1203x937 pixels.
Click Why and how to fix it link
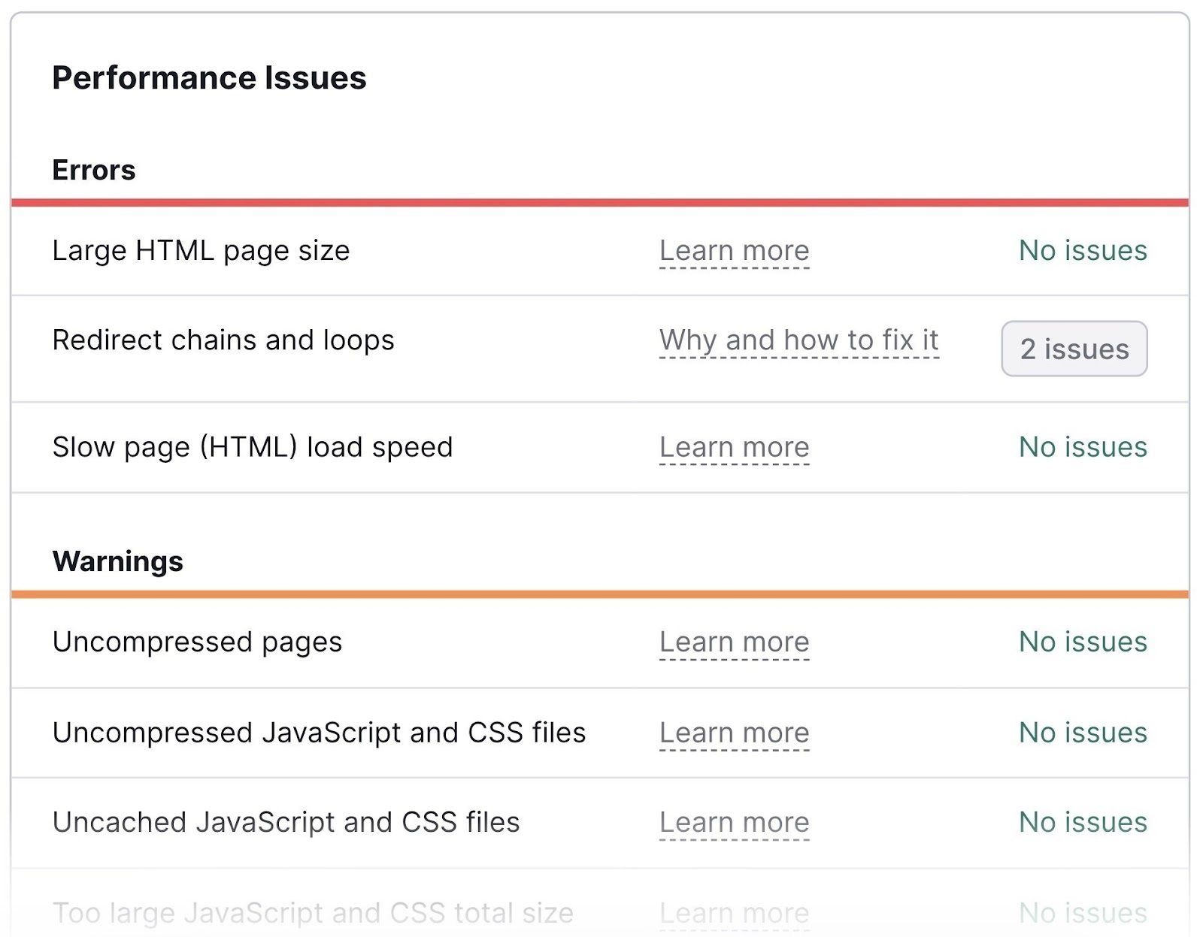click(798, 340)
